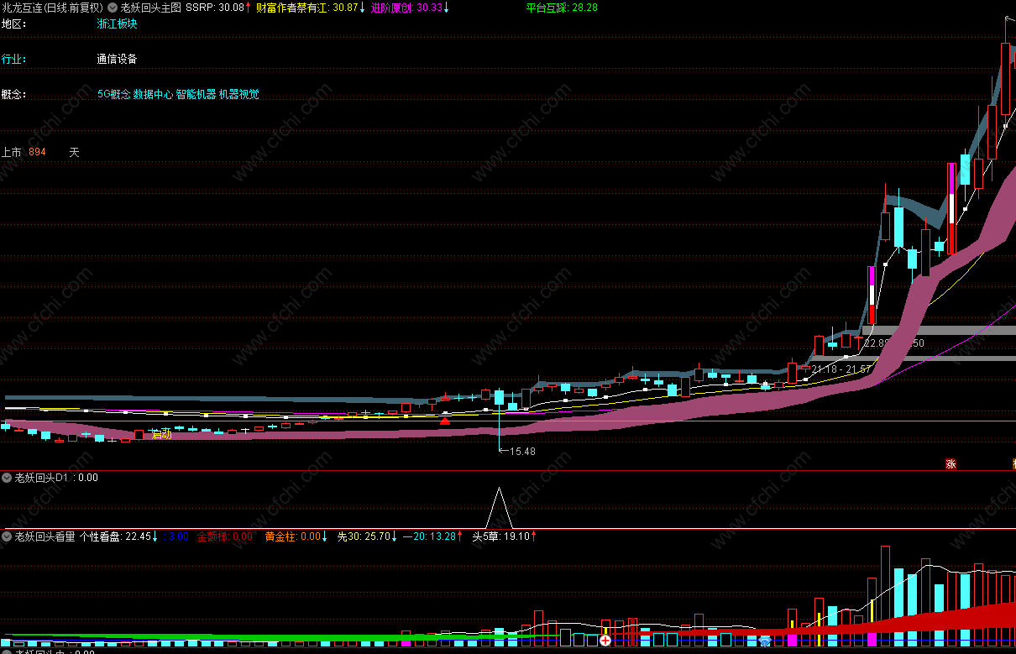1016x654 pixels.
Task: Collapse the 老妖回头主图 indicator dropdown arrow
Action: click(x=113, y=7)
